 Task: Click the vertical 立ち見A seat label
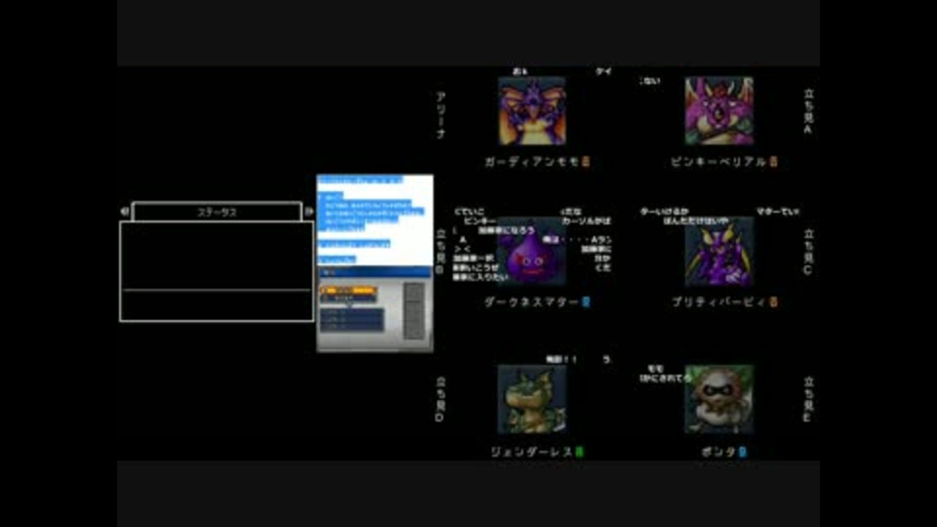[x=808, y=111]
